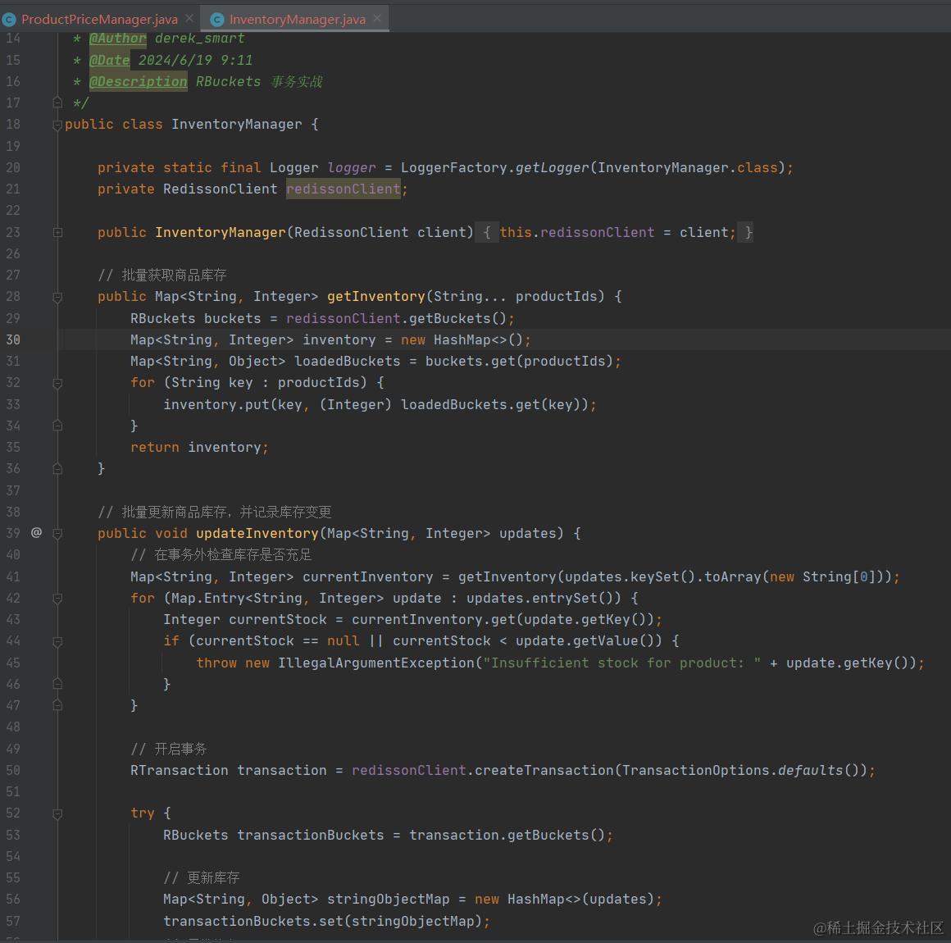Viewport: 951px width, 943px height.
Task: Close the InventoryManager.java tab
Action: point(377,17)
